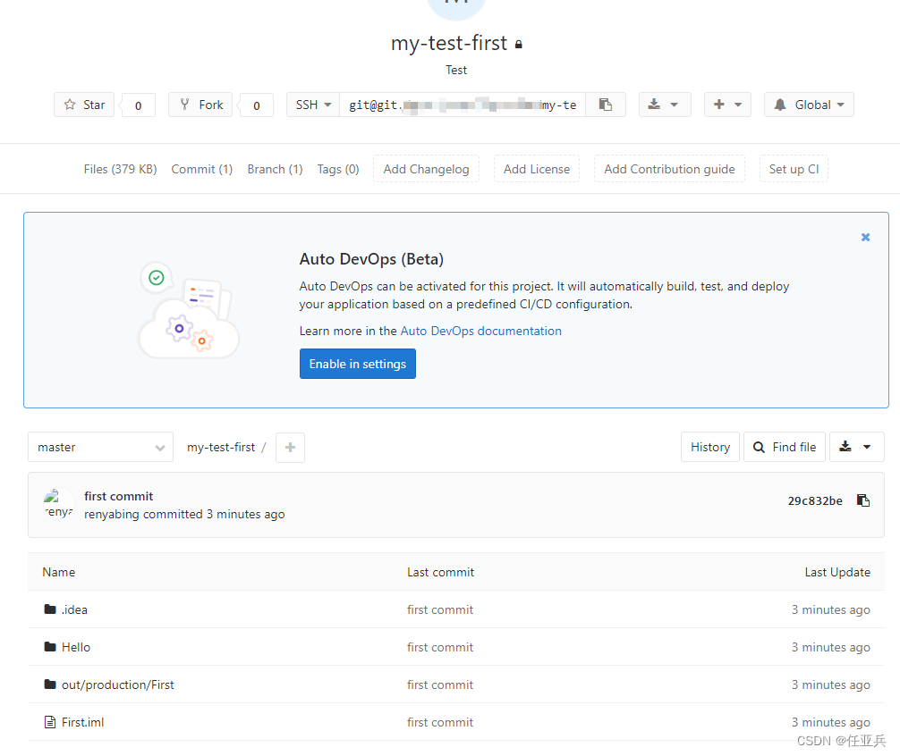Image resolution: width=900 pixels, height=756 pixels.
Task: Click the "Test" project description
Action: tap(456, 70)
